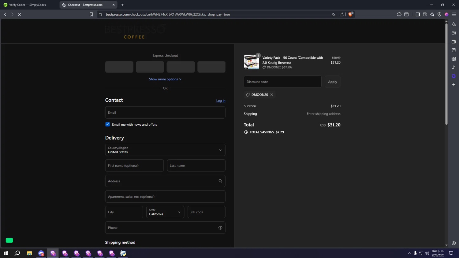Uncheck Email me with news and offers
The image size is (459, 258).
[108, 124]
